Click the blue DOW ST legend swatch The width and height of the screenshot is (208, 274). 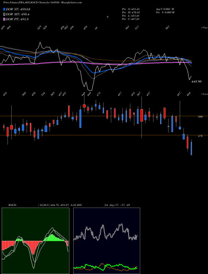(x=4, y=9)
